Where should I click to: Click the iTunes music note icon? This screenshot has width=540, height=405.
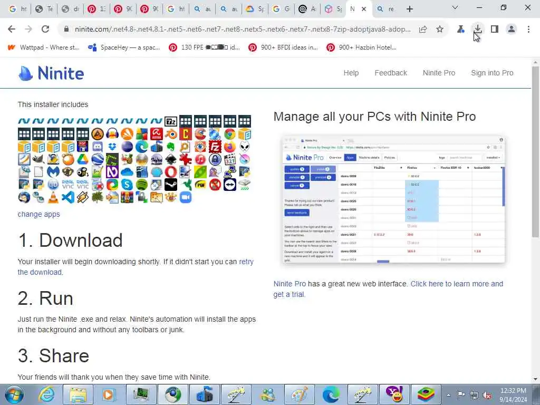(200, 159)
